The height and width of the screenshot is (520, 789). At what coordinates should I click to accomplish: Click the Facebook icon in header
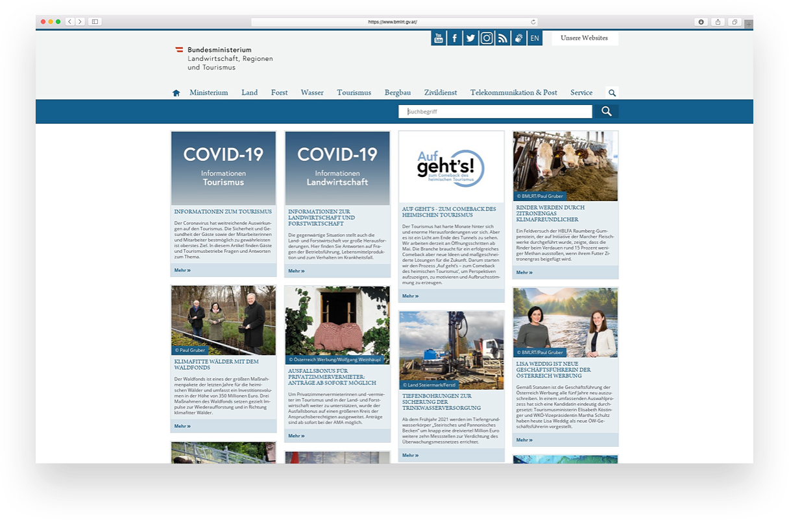click(x=455, y=38)
